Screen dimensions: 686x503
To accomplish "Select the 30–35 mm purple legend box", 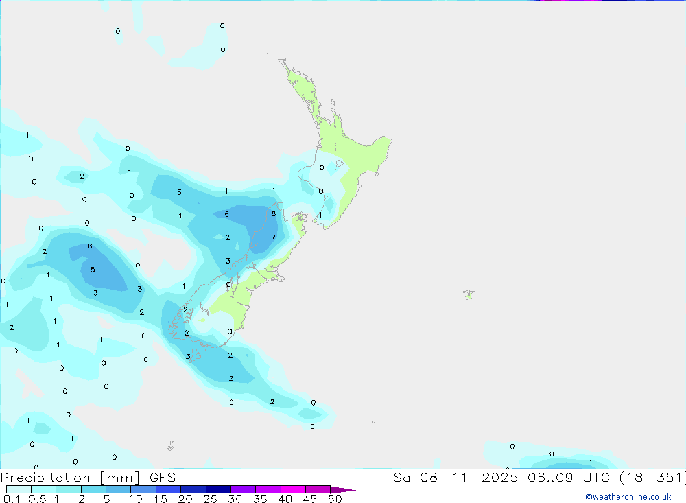I will click(x=243, y=489).
